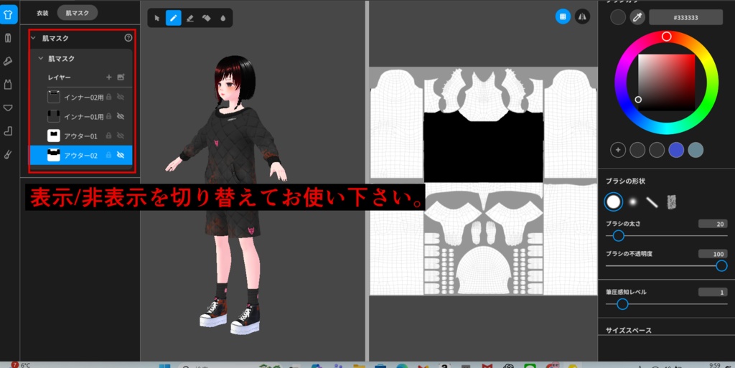735x368 pixels.
Task: Open the bottom accessory category in sidebar
Action: [8, 154]
